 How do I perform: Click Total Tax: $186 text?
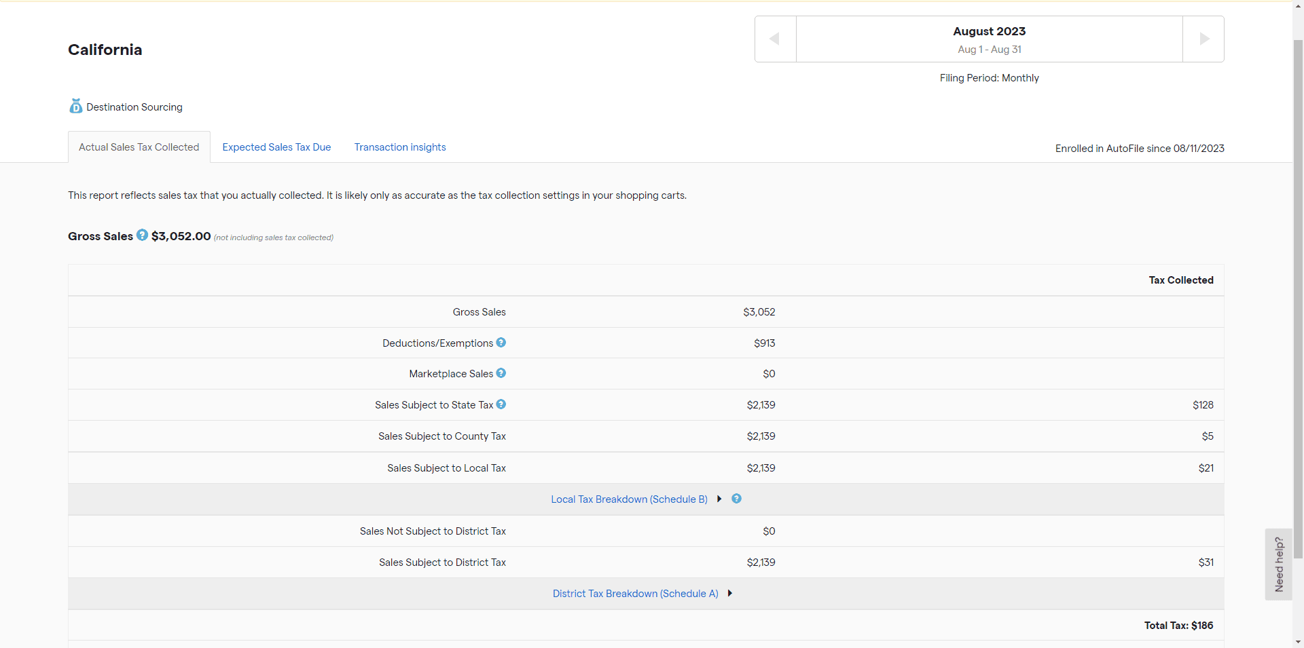point(1179,626)
